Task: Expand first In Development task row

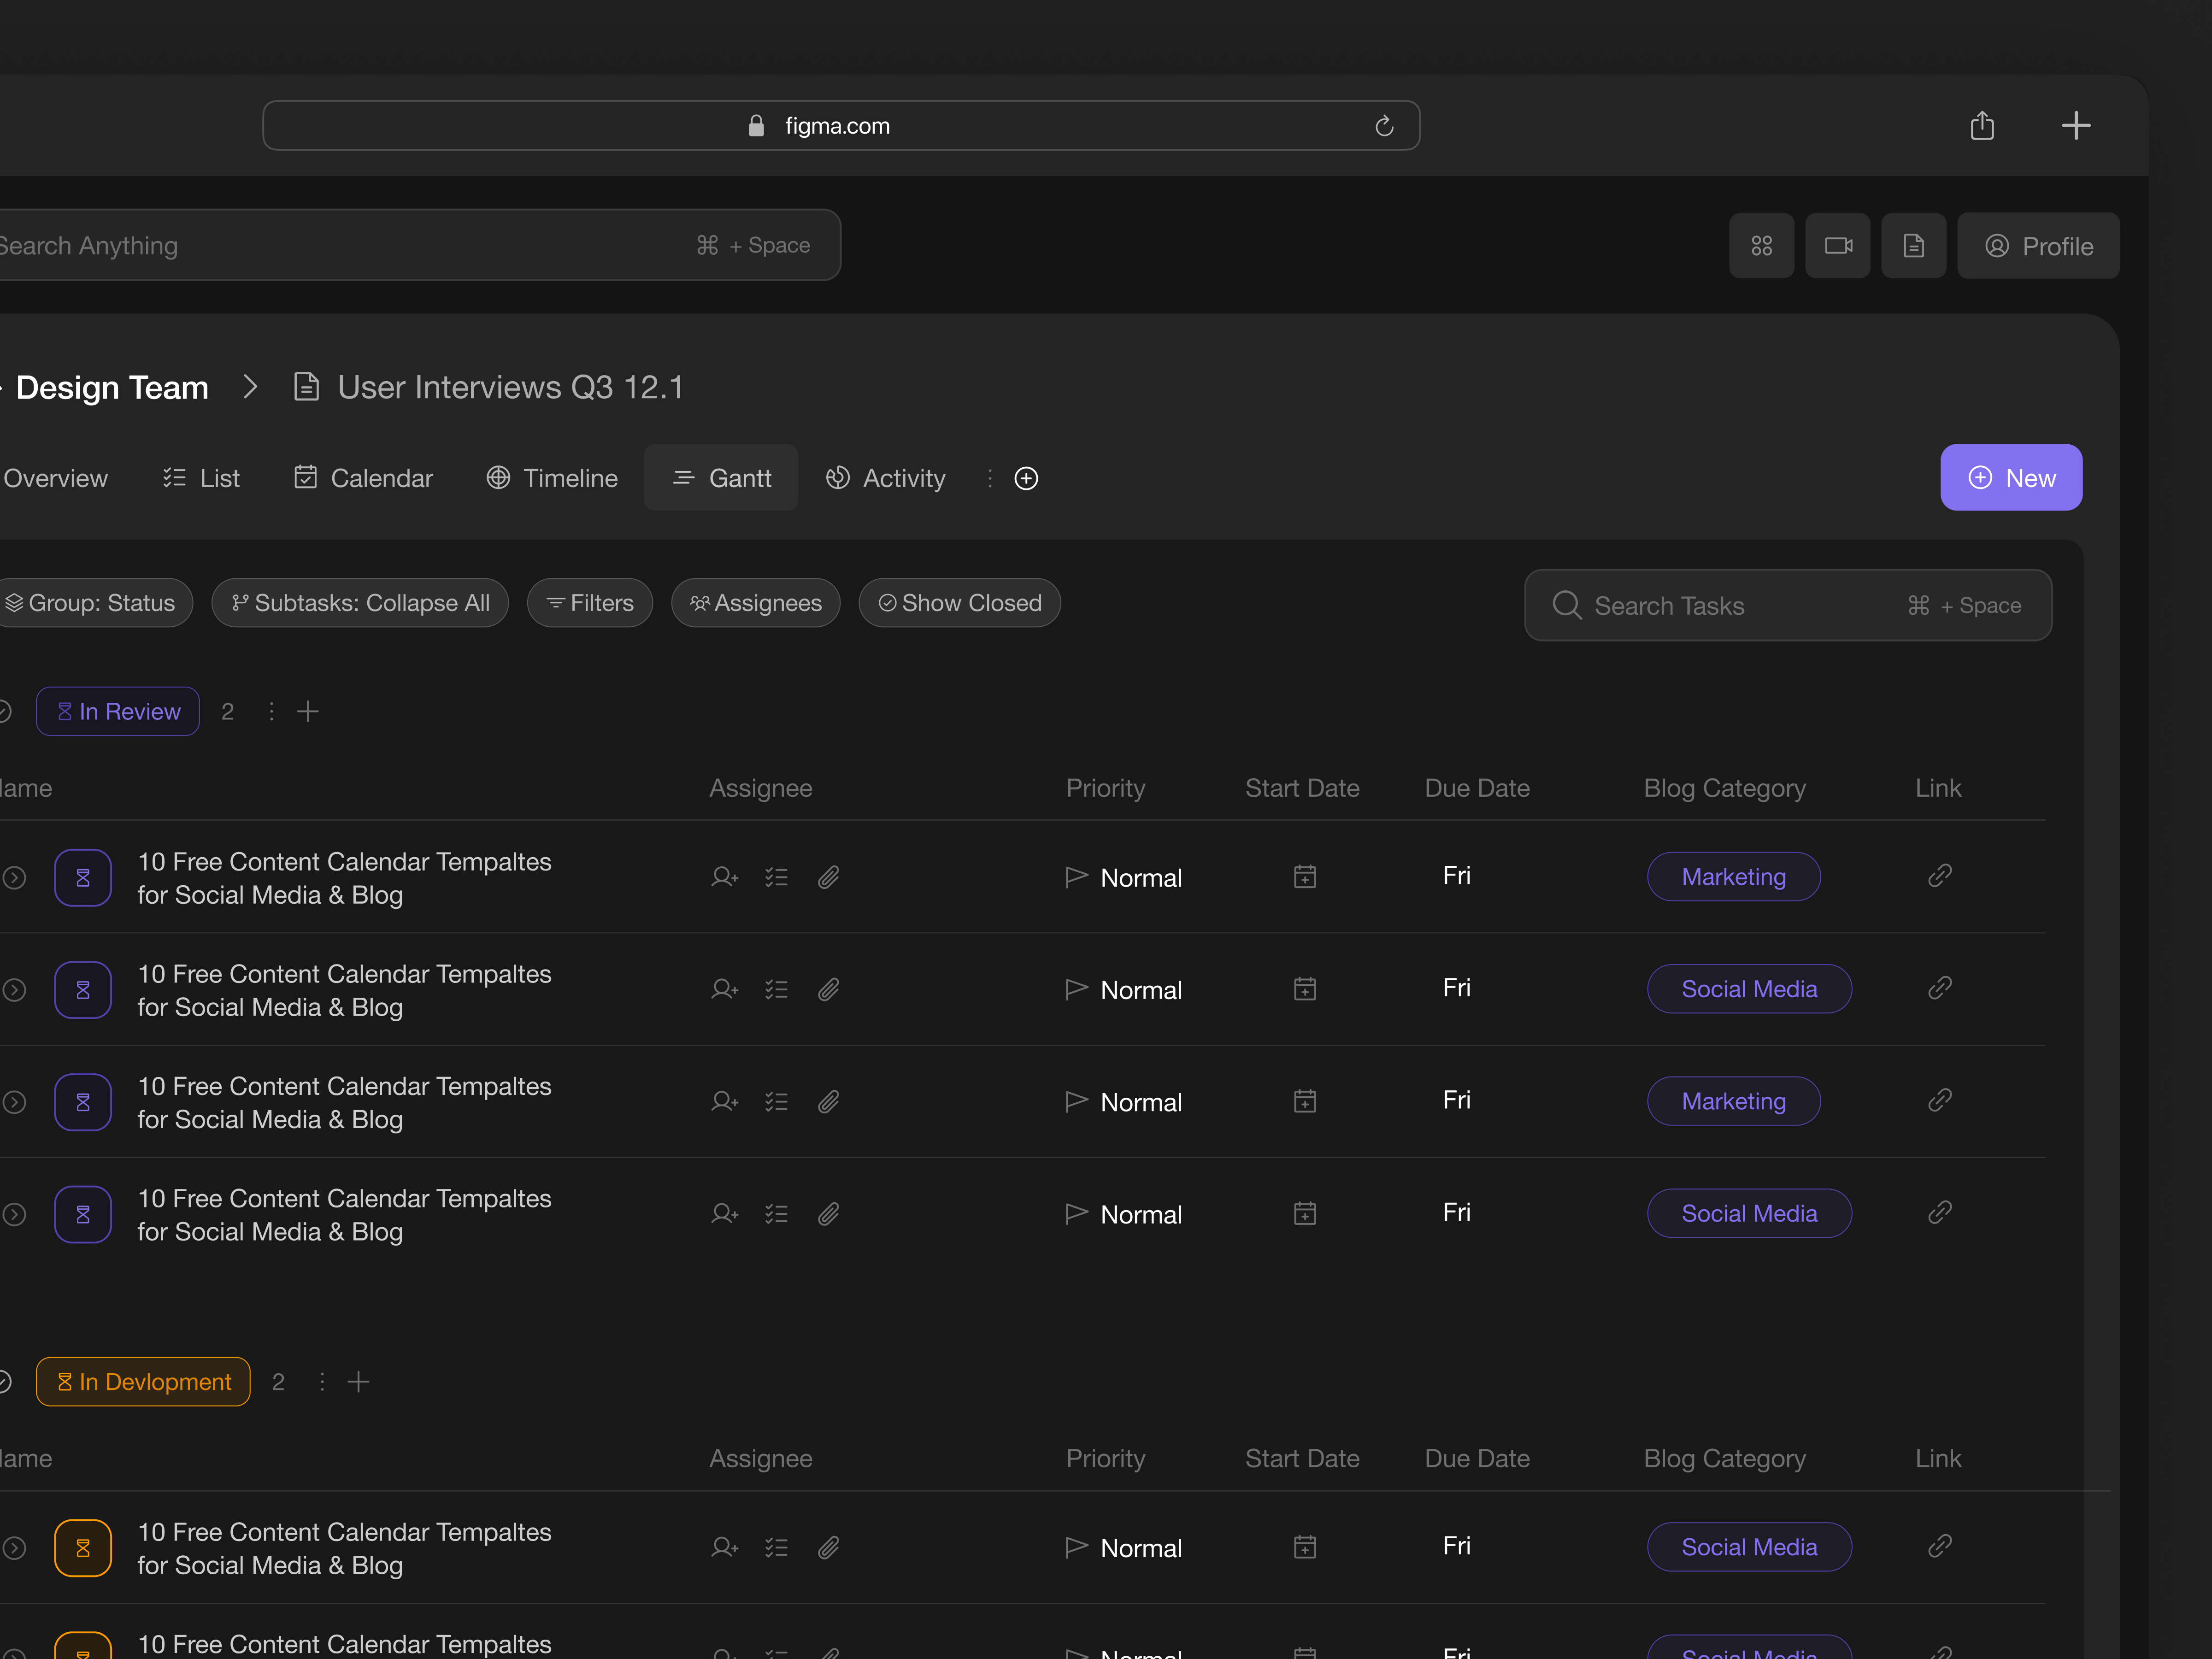Action: click(14, 1548)
